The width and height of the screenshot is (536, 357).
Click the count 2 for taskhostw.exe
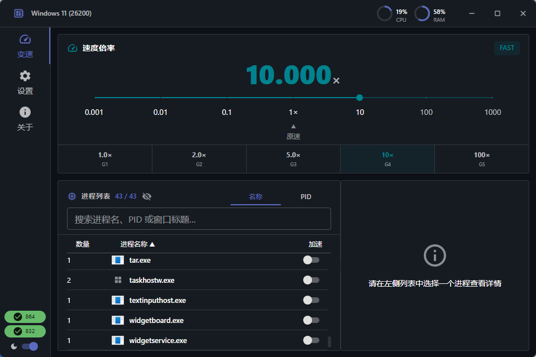69,281
